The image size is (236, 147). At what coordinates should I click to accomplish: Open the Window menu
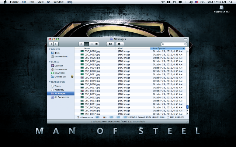coord(58,2)
